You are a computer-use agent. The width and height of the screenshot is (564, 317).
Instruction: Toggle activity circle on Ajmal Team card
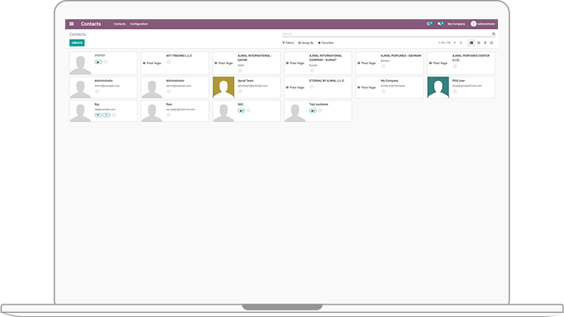click(x=240, y=92)
